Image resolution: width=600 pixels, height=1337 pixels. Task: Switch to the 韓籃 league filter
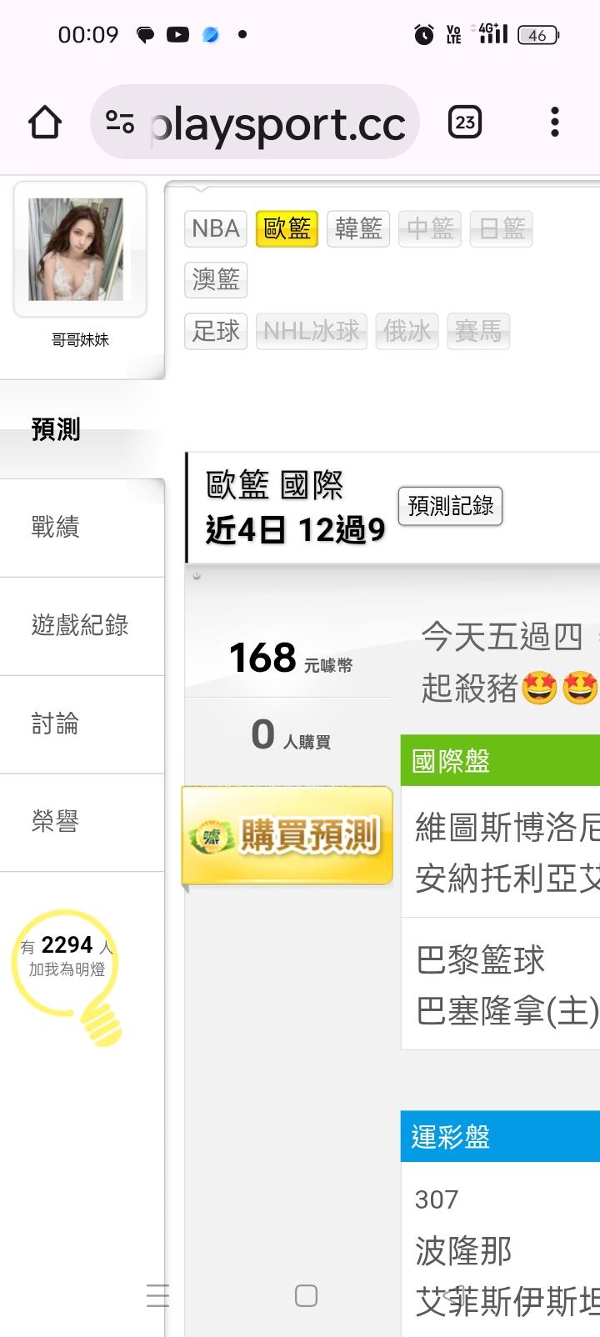(358, 228)
